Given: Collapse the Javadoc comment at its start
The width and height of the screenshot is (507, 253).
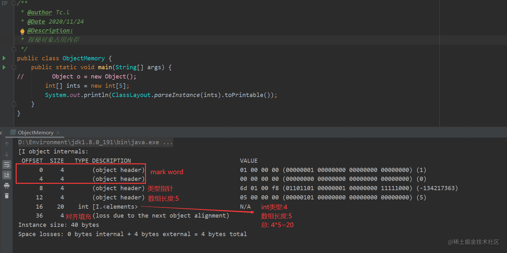Looking at the screenshot, I should [14, 3].
